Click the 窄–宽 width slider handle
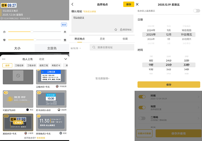 click(x=35, y=40)
